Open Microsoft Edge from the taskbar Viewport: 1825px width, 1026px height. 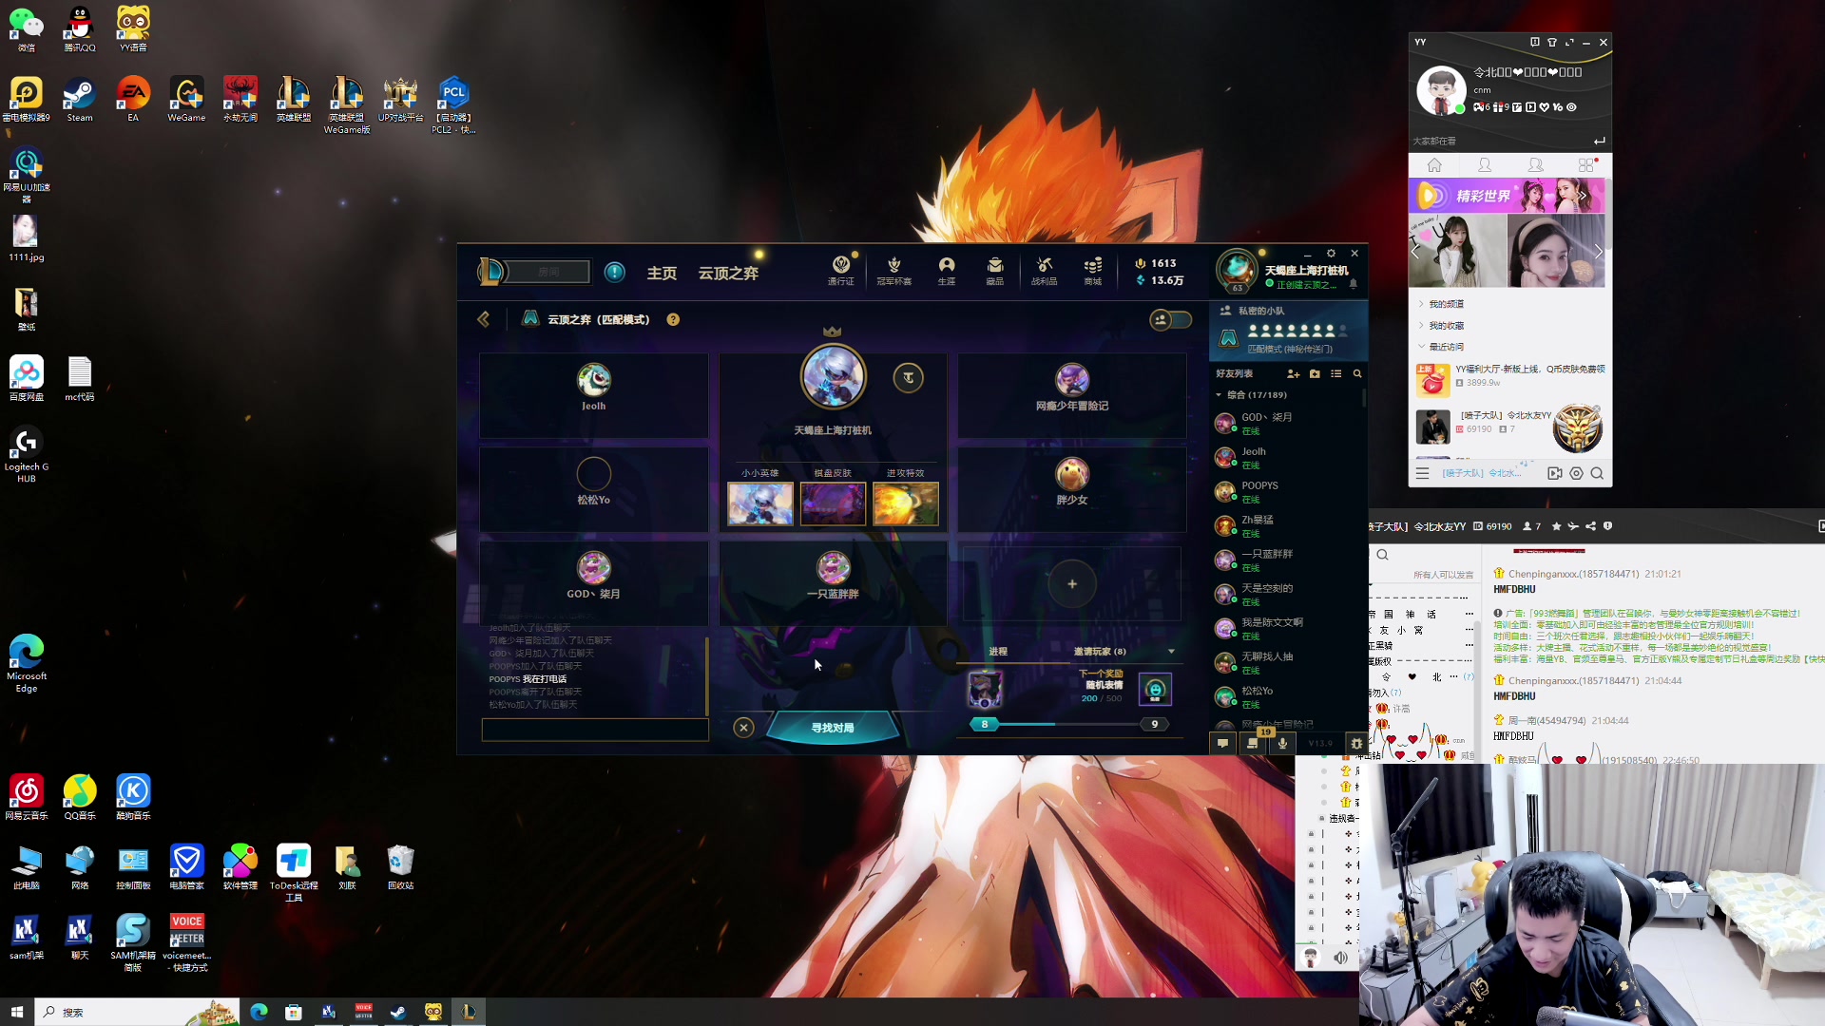(259, 1012)
